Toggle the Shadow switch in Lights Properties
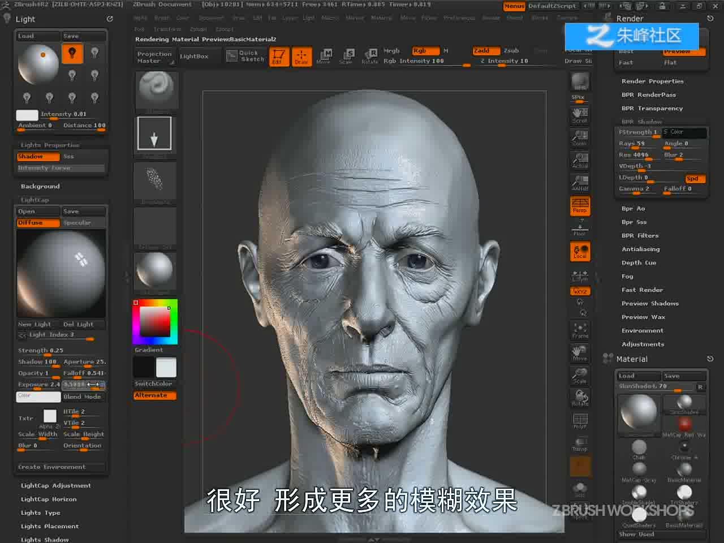The height and width of the screenshot is (543, 724). click(x=38, y=157)
